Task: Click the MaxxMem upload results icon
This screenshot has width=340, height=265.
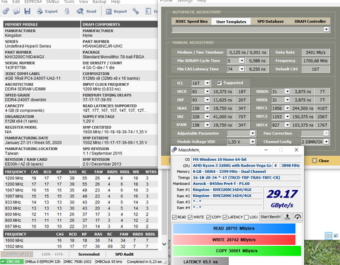Action: point(288,217)
